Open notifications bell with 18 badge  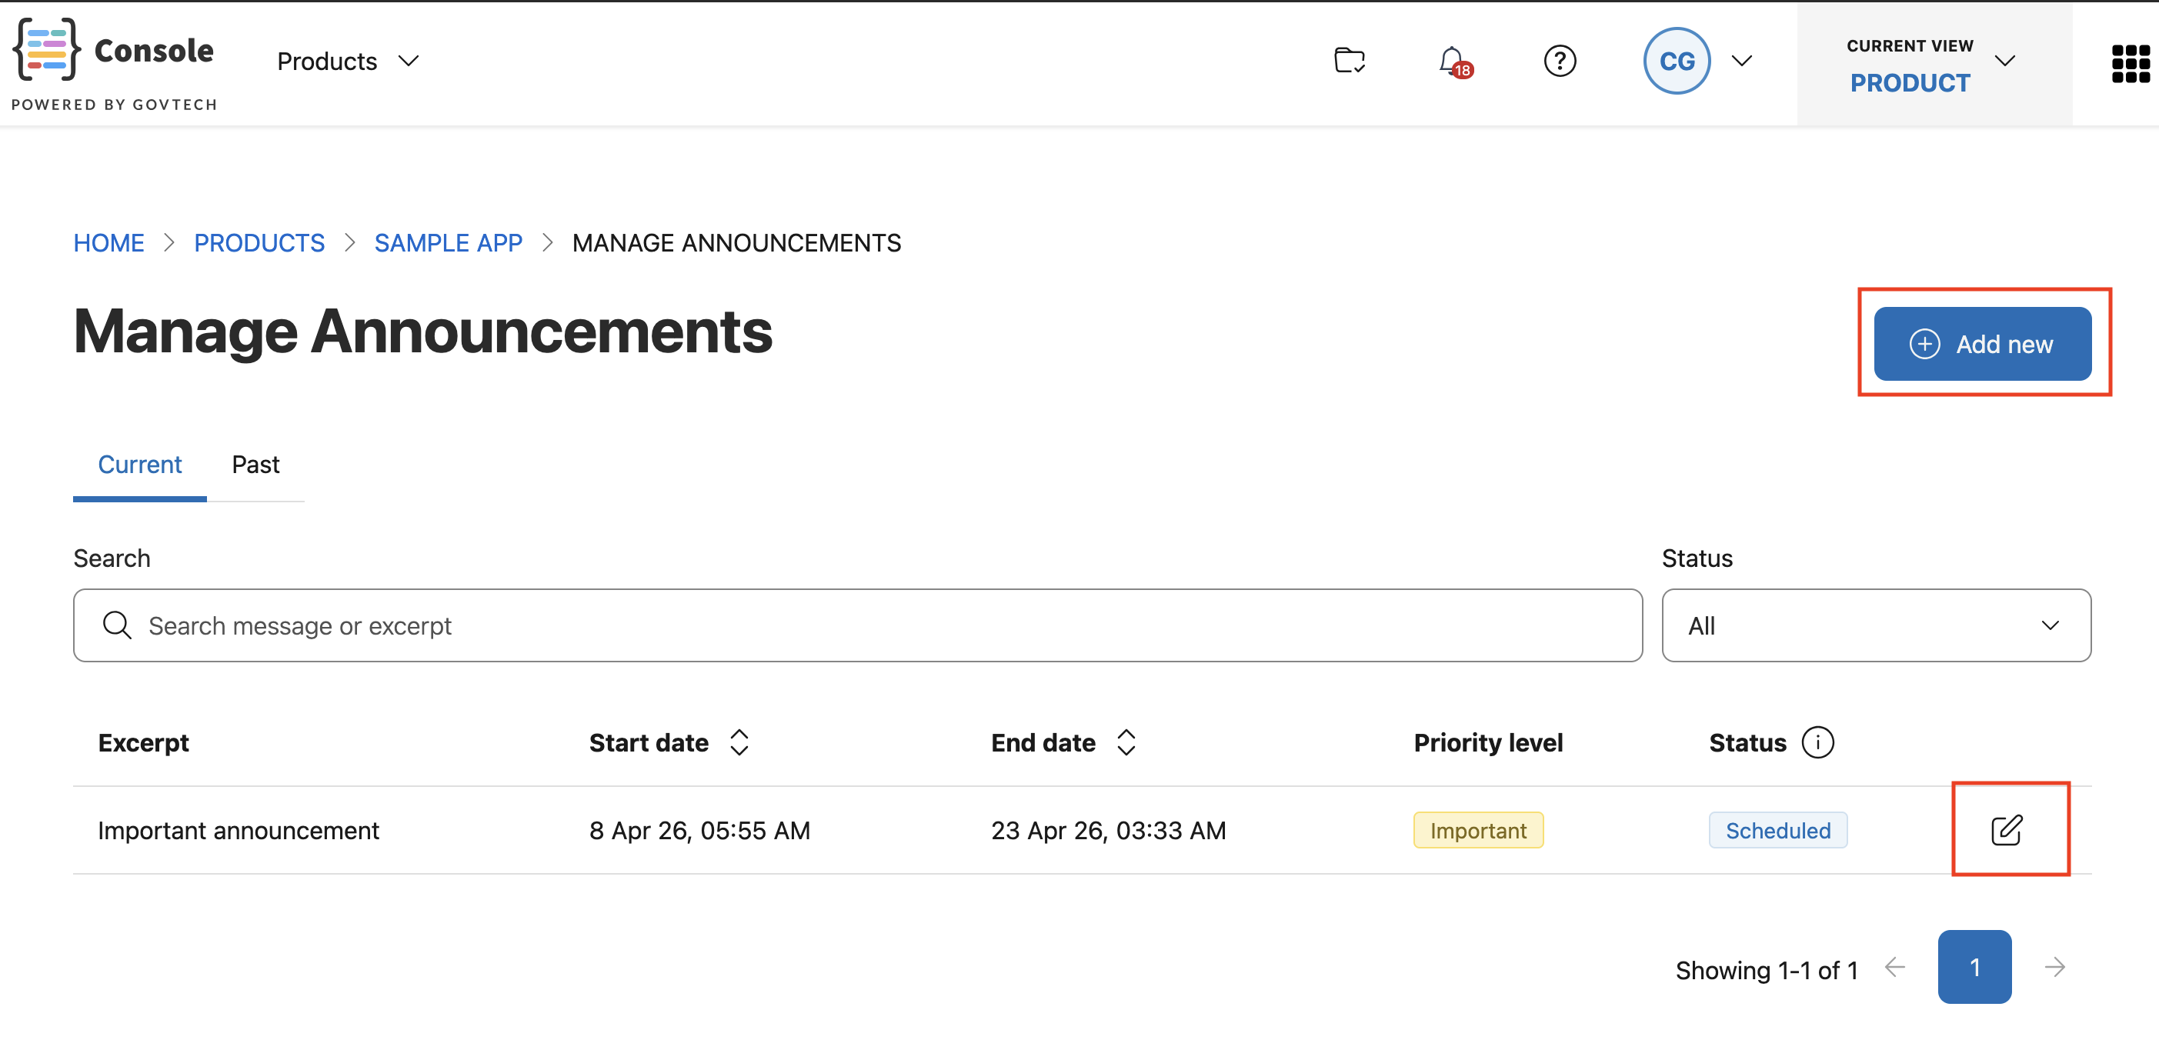[x=1454, y=62]
